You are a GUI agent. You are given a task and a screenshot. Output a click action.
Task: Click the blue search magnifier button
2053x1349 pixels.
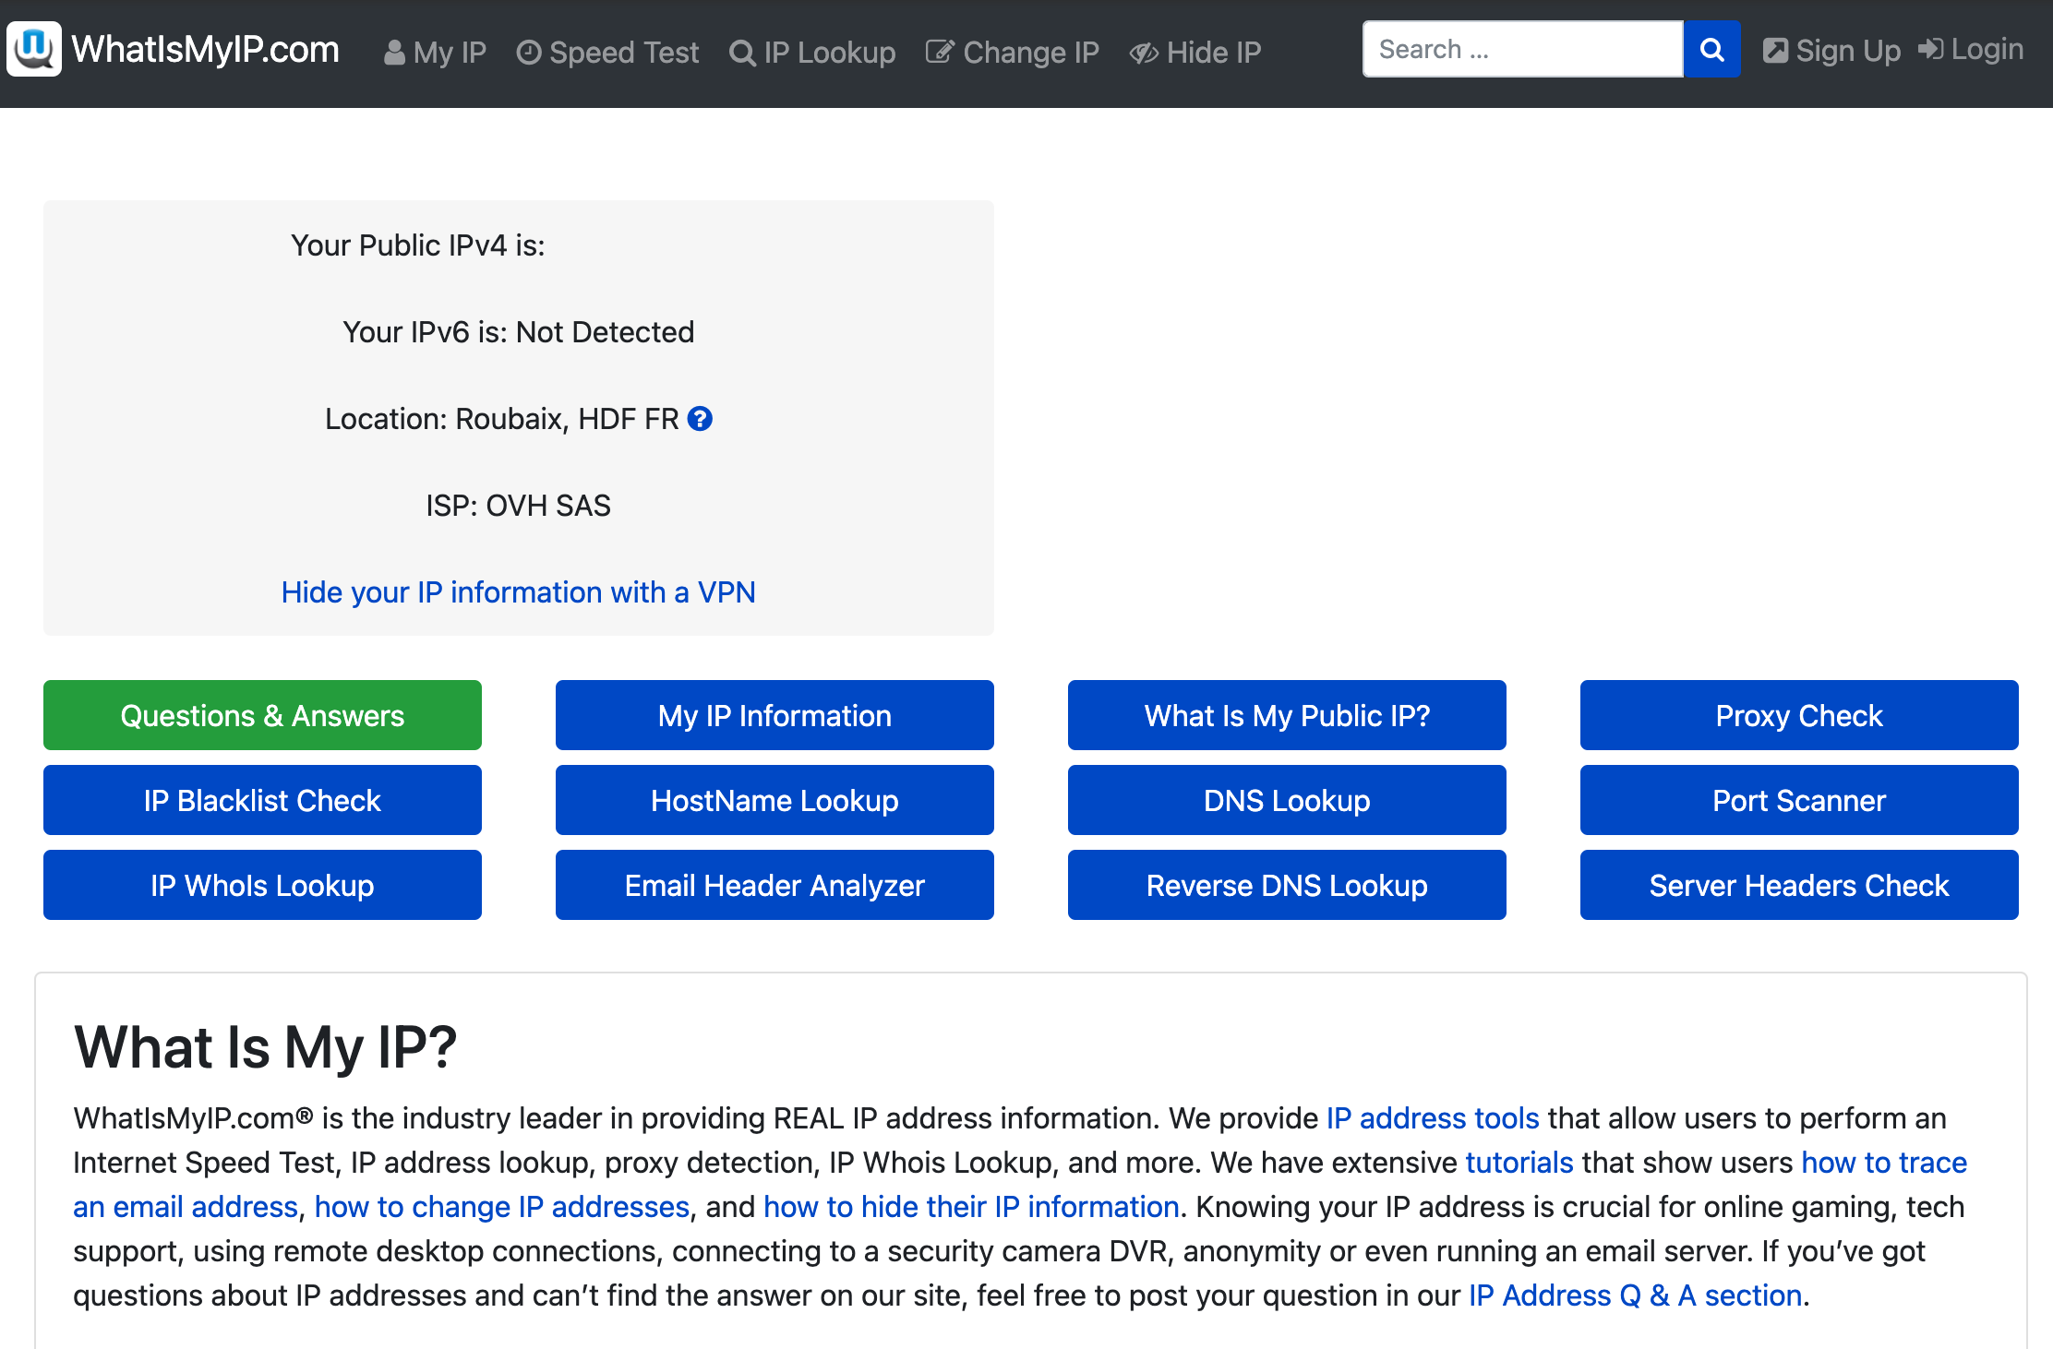(x=1711, y=49)
